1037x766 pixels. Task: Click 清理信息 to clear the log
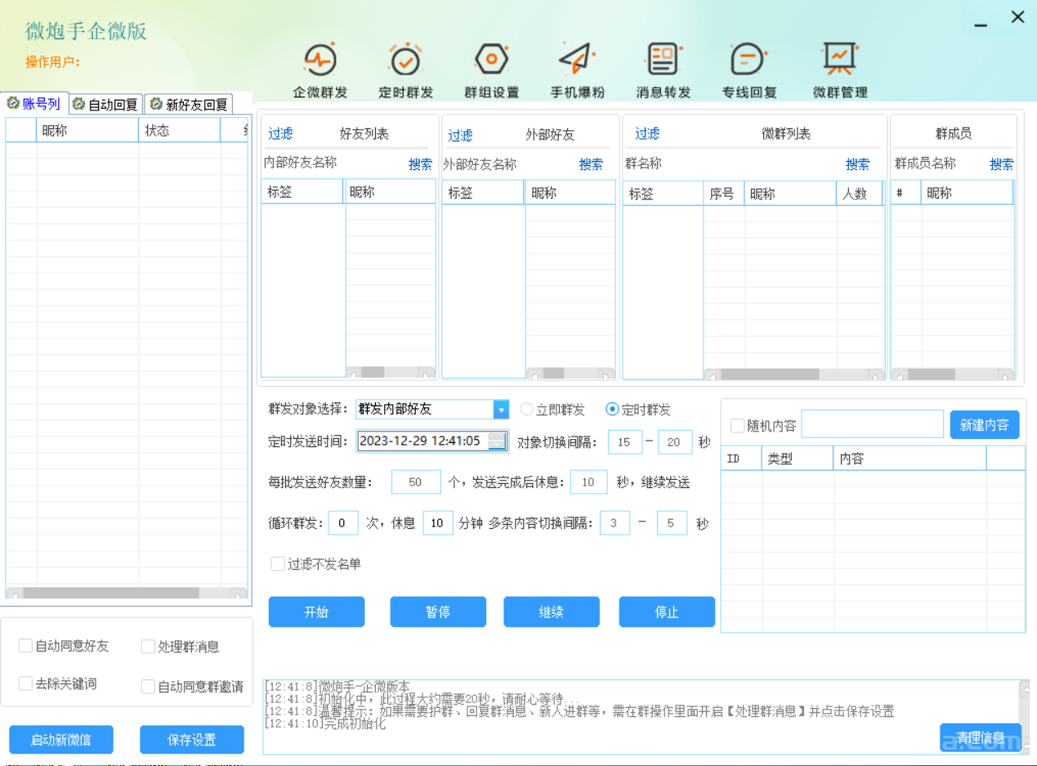pyautogui.click(x=980, y=737)
